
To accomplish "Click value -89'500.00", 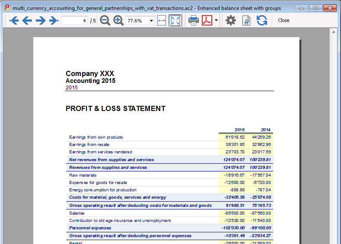I will pos(234,213).
